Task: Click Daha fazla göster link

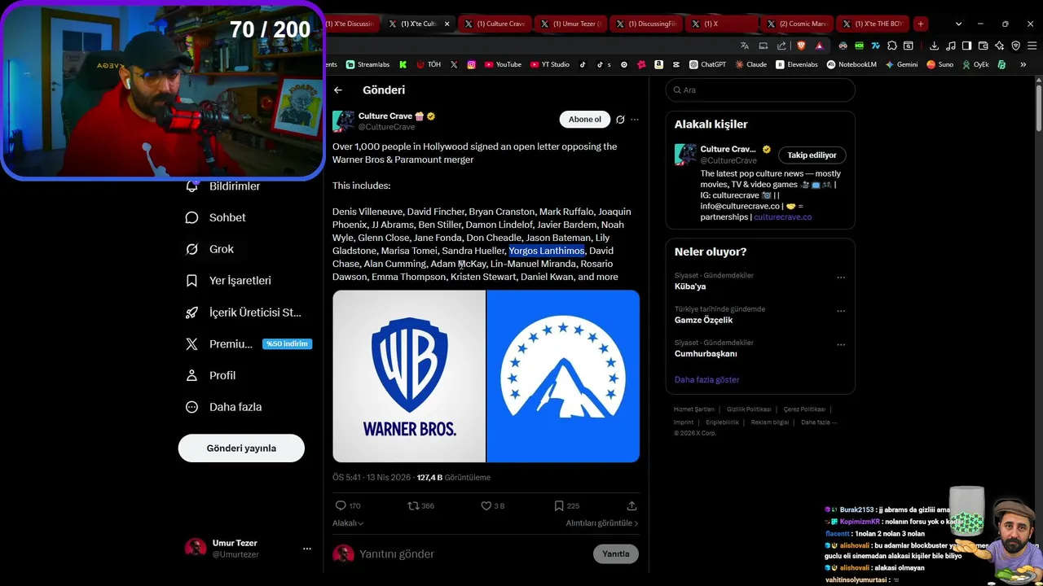Action: (x=706, y=380)
